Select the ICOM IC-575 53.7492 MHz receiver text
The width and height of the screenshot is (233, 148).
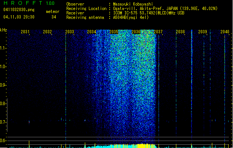pyautogui.click(x=149, y=13)
